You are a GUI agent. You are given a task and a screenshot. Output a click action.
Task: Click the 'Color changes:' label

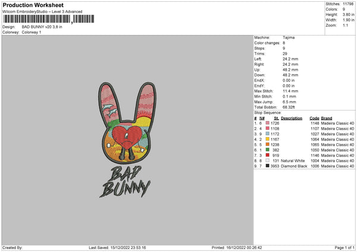[x=267, y=43]
